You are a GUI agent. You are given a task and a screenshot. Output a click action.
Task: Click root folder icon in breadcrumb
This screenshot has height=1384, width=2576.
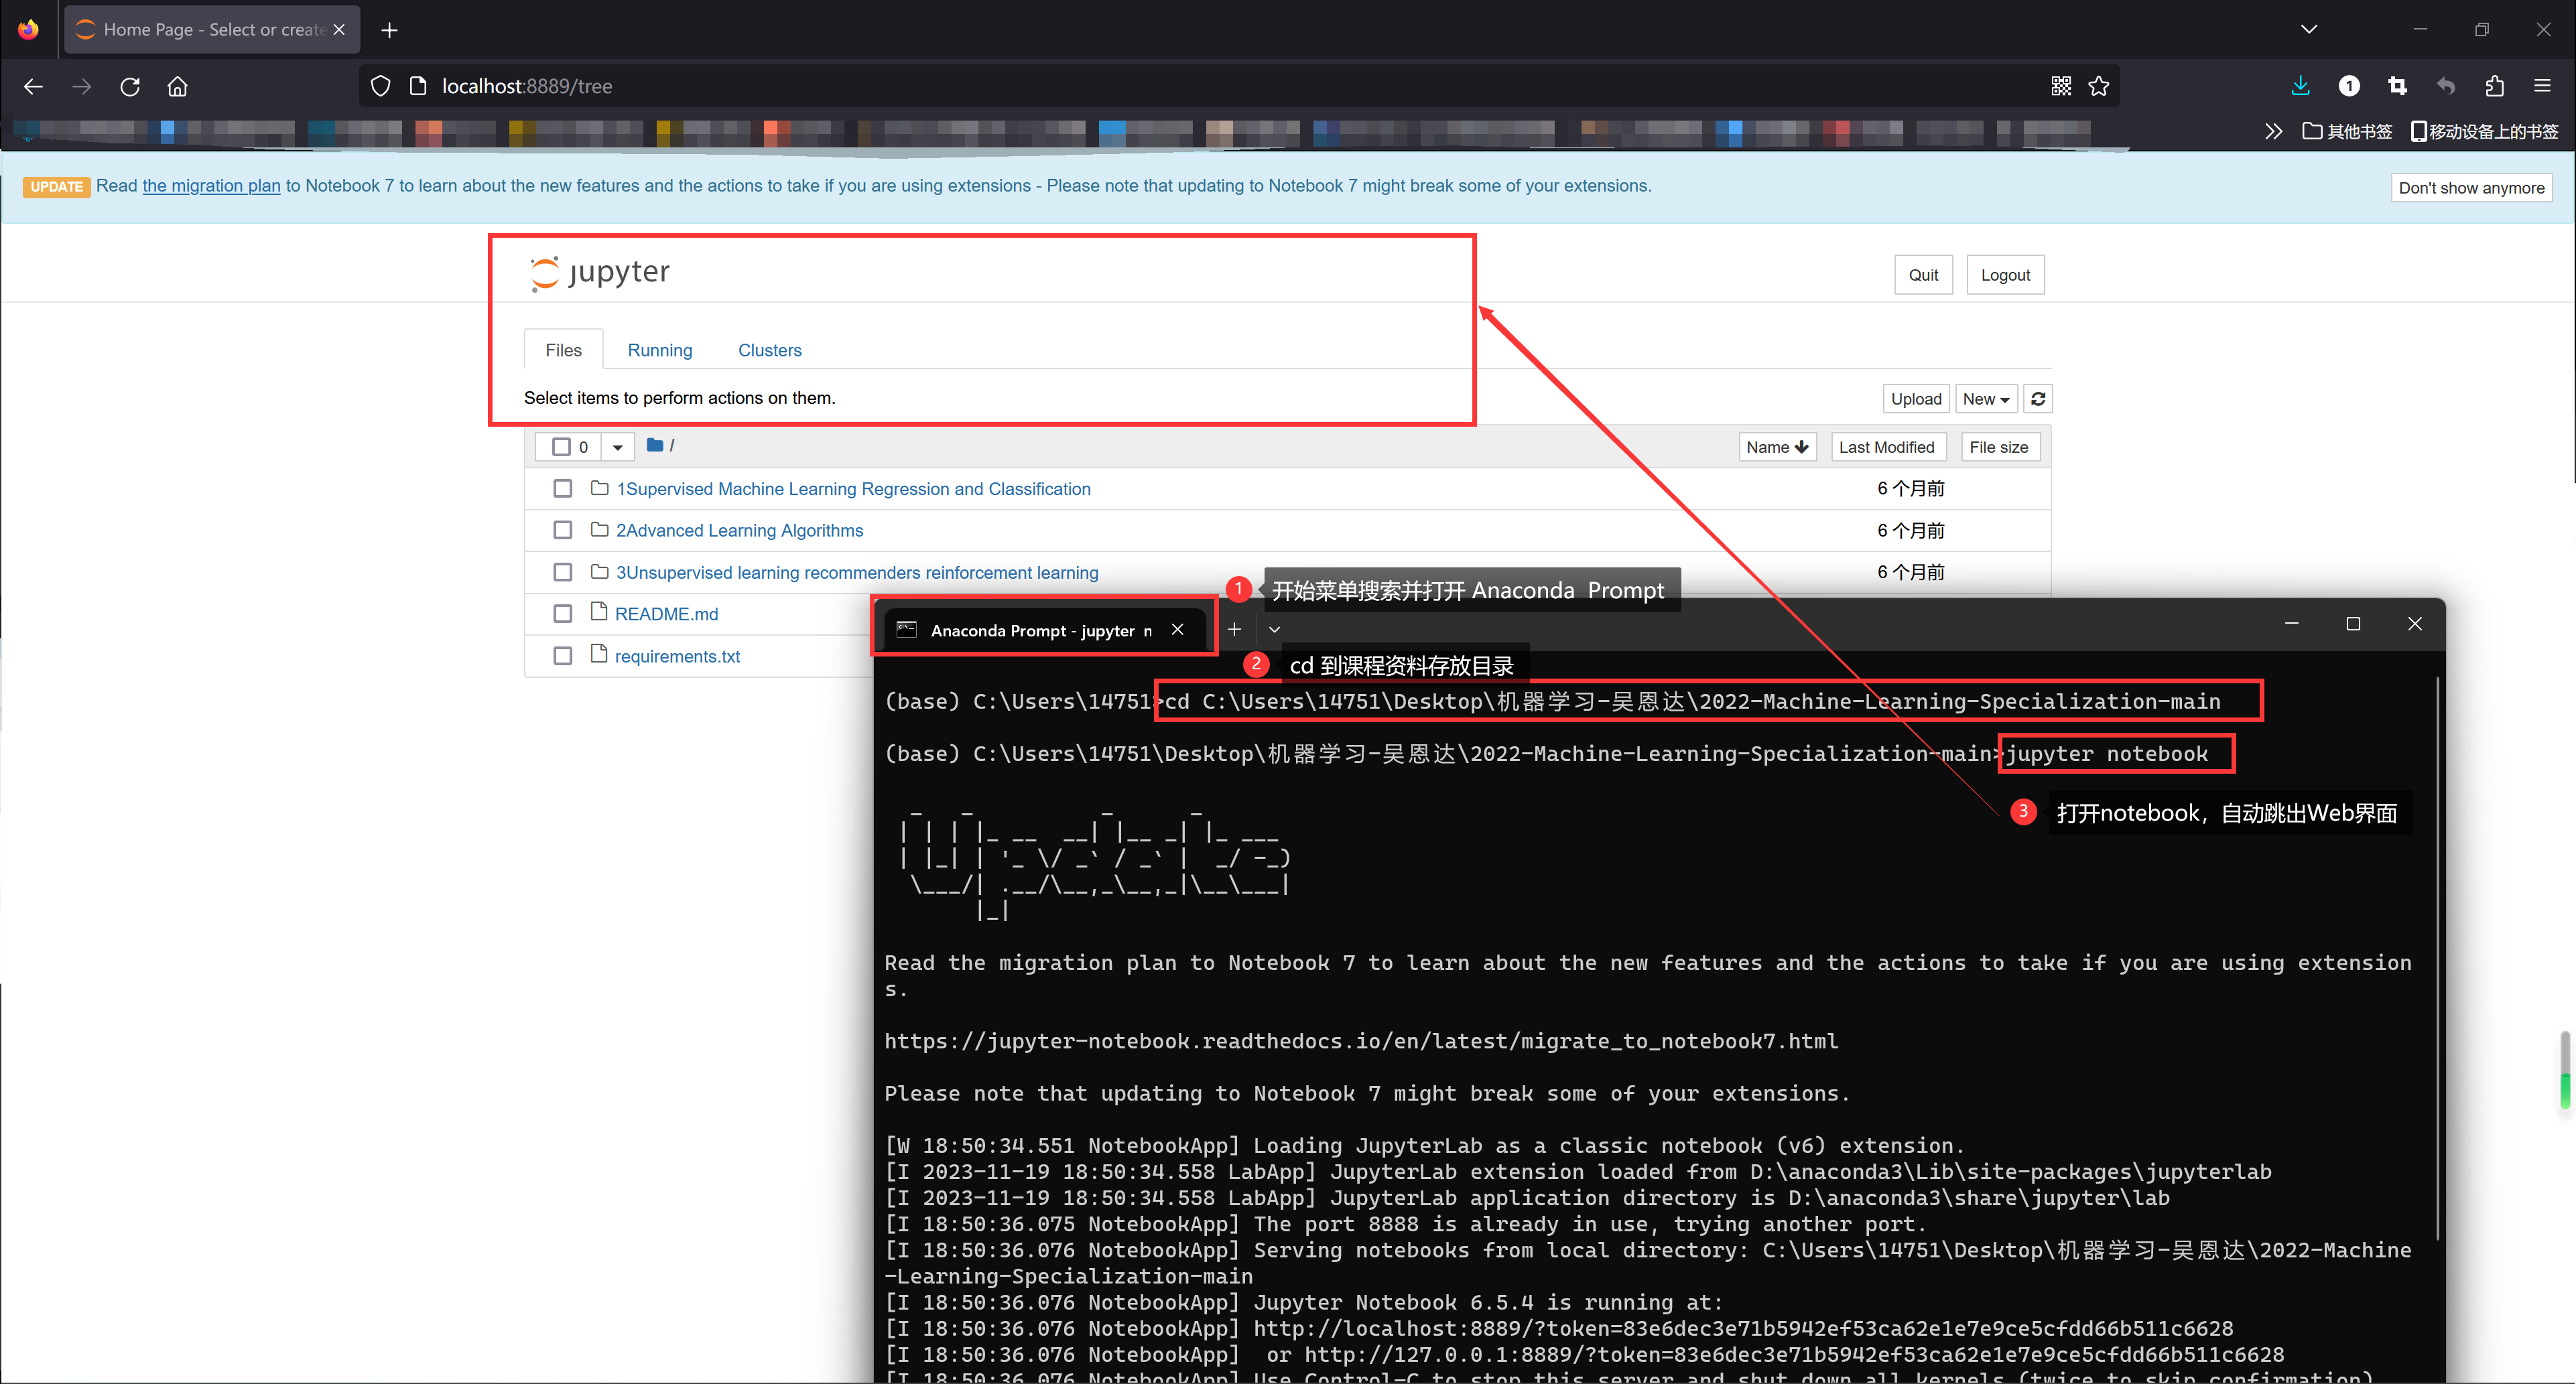tap(655, 446)
